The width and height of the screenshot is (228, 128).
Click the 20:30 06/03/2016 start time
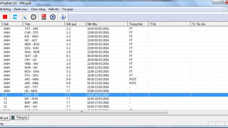[98, 60]
